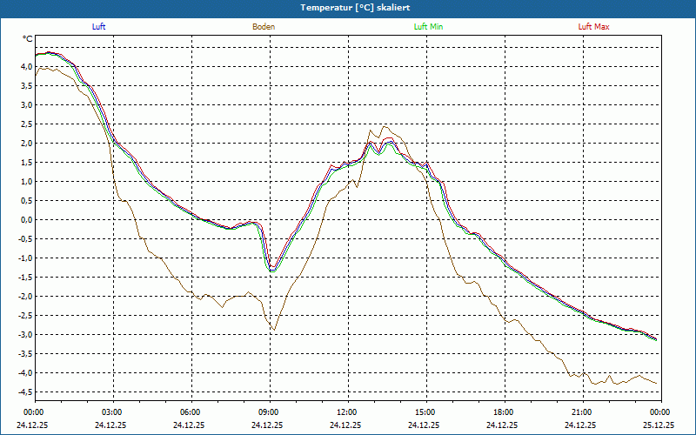The image size is (696, 435).
Task: Click the "Luft" legend label
Action: (x=98, y=27)
